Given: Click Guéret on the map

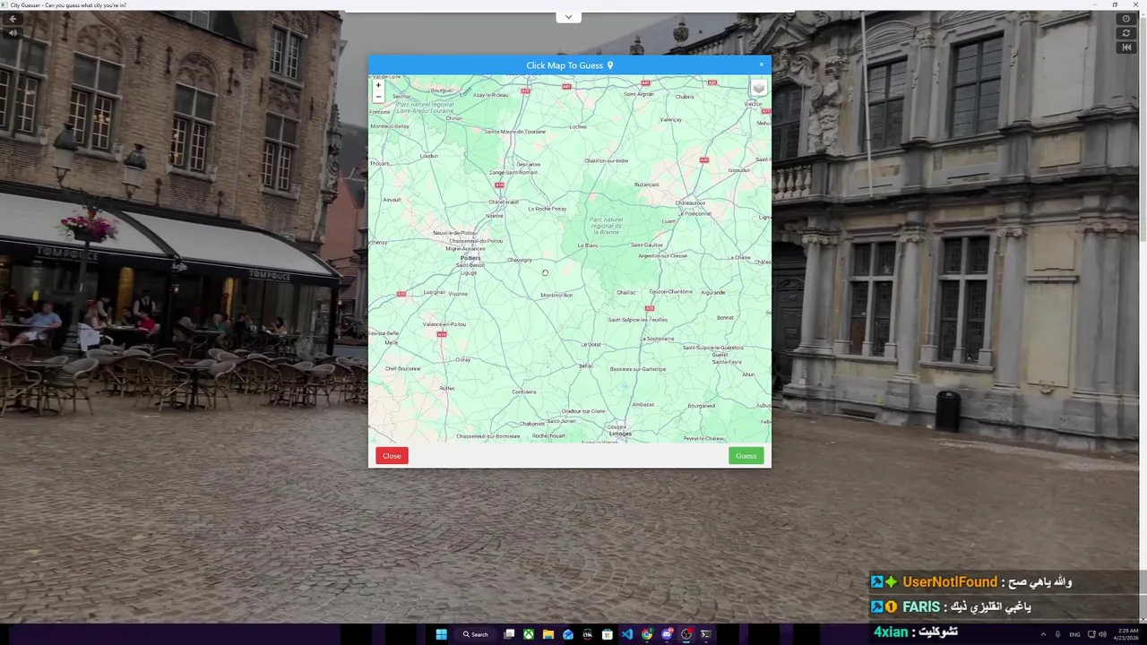Looking at the screenshot, I should coord(720,355).
